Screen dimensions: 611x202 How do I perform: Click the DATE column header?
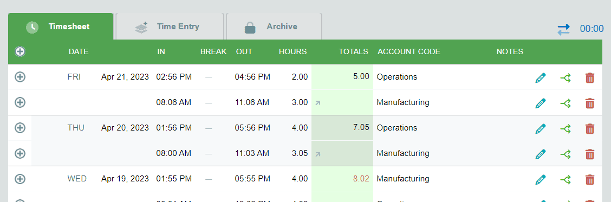[x=79, y=51]
